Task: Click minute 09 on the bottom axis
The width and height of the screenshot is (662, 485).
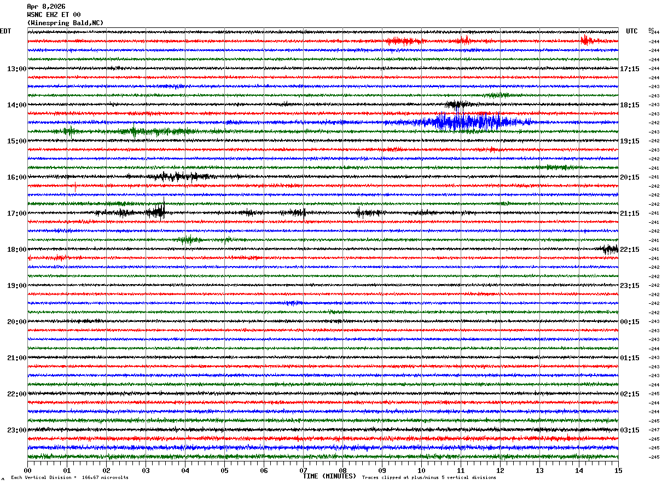Action: tap(382, 470)
